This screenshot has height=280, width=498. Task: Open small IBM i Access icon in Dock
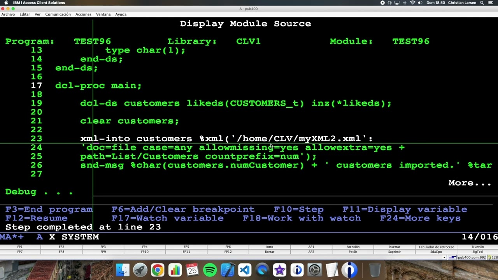tap(297, 270)
